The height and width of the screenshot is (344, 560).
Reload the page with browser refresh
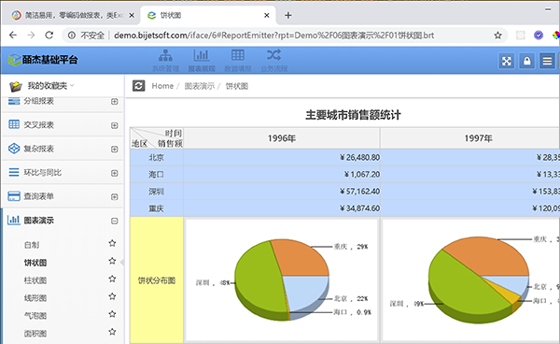[49, 35]
